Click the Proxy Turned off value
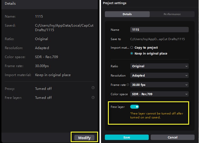 (x=43, y=89)
